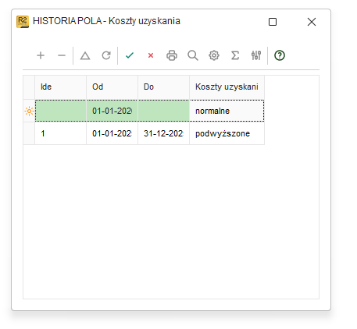The image size is (357, 329).
Task: Open settings gear in the toolbar
Action: click(214, 55)
